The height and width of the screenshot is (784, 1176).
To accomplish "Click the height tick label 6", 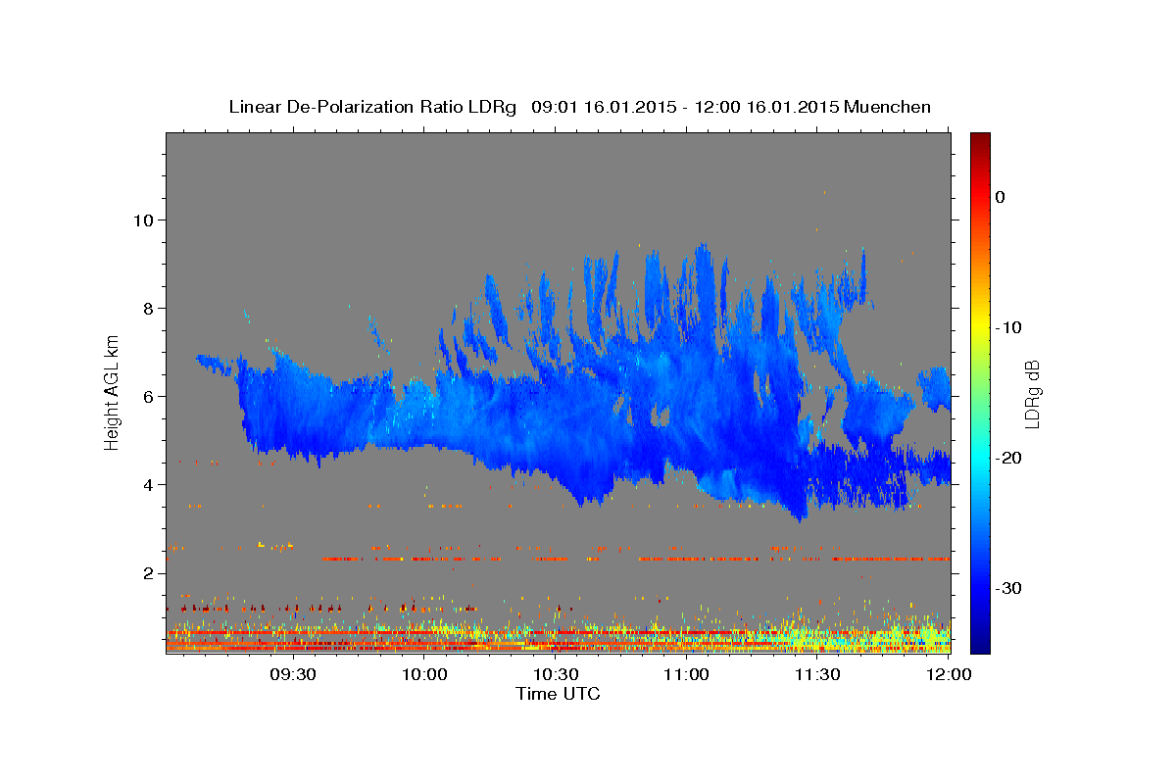I will [149, 396].
